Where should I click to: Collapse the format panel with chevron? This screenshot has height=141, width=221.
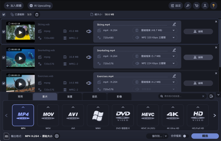[x=218, y=95]
